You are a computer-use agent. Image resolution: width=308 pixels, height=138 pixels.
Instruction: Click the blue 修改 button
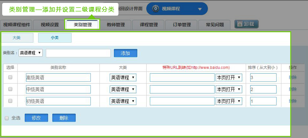[x=36, y=118]
